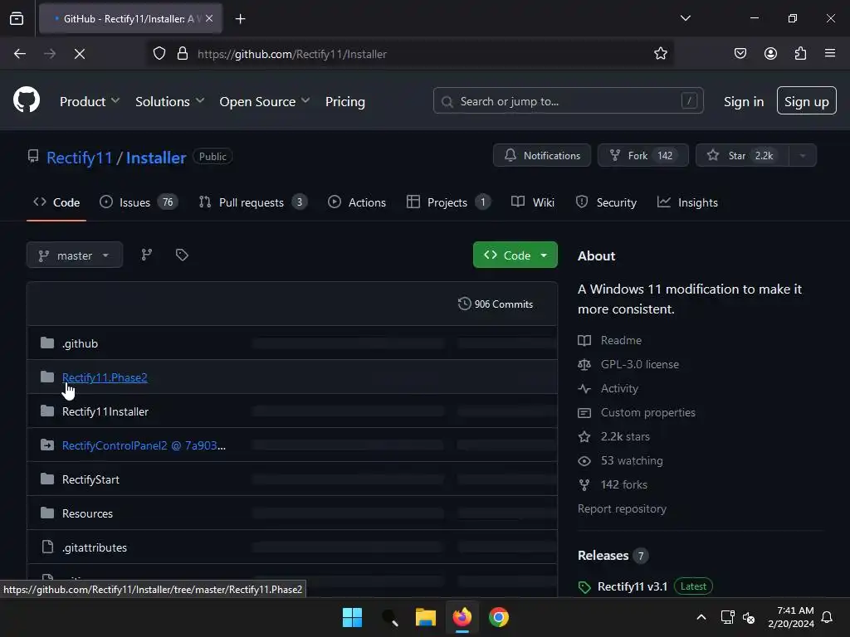Click Sign up button
The width and height of the screenshot is (850, 637).
806,100
